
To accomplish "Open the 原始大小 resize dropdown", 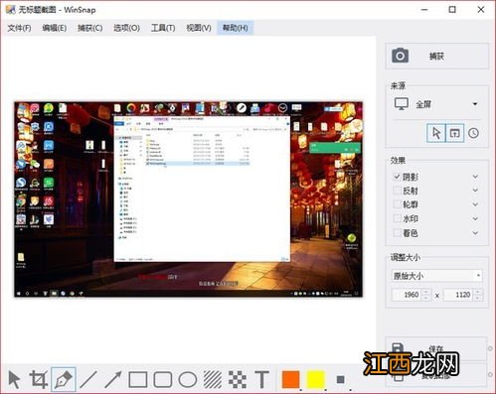I will pyautogui.click(x=436, y=276).
